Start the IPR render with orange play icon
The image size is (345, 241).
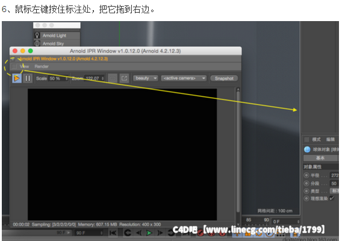click(x=17, y=78)
